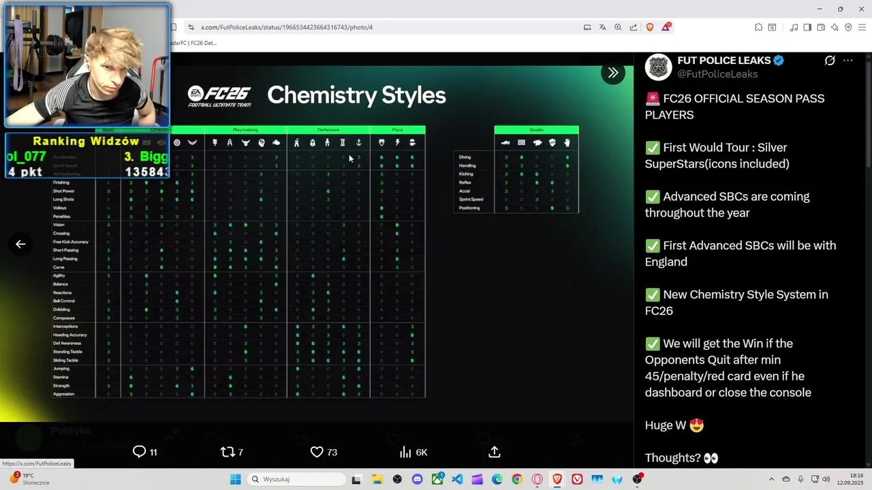Open Brave browser from the taskbar
This screenshot has width=872, height=490.
pos(557,479)
